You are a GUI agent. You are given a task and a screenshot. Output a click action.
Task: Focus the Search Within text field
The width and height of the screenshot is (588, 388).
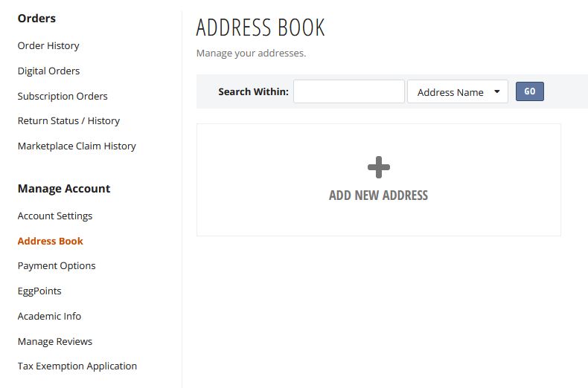pyautogui.click(x=348, y=92)
